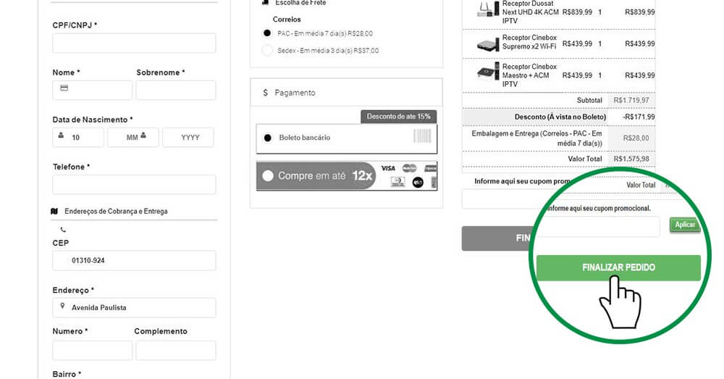Focus the Telefone input field
The width and height of the screenshot is (724, 379).
point(134,184)
